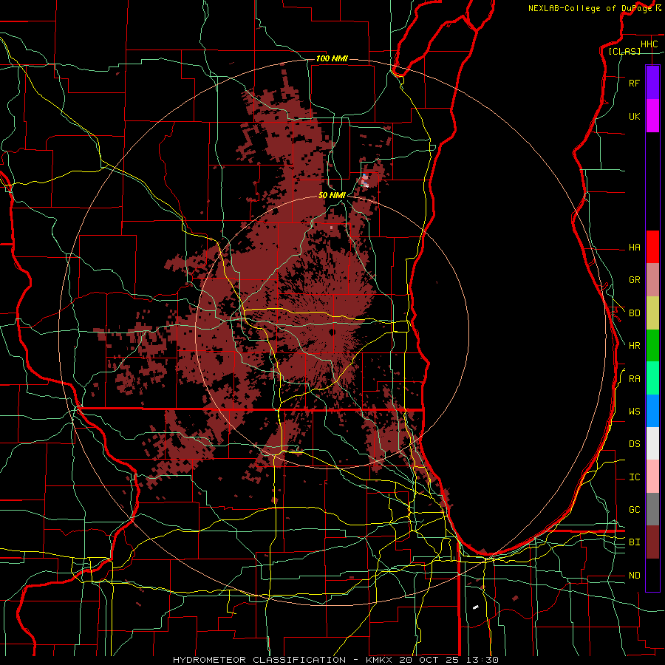The width and height of the screenshot is (665, 665).
Task: Click the small white echo in the southeast
Action: (475, 608)
